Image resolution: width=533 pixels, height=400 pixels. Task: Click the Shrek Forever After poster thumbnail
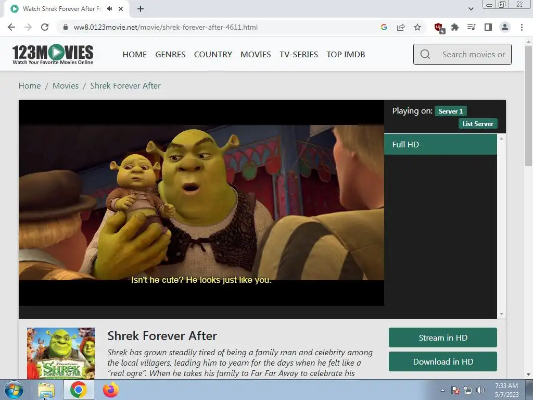click(61, 354)
